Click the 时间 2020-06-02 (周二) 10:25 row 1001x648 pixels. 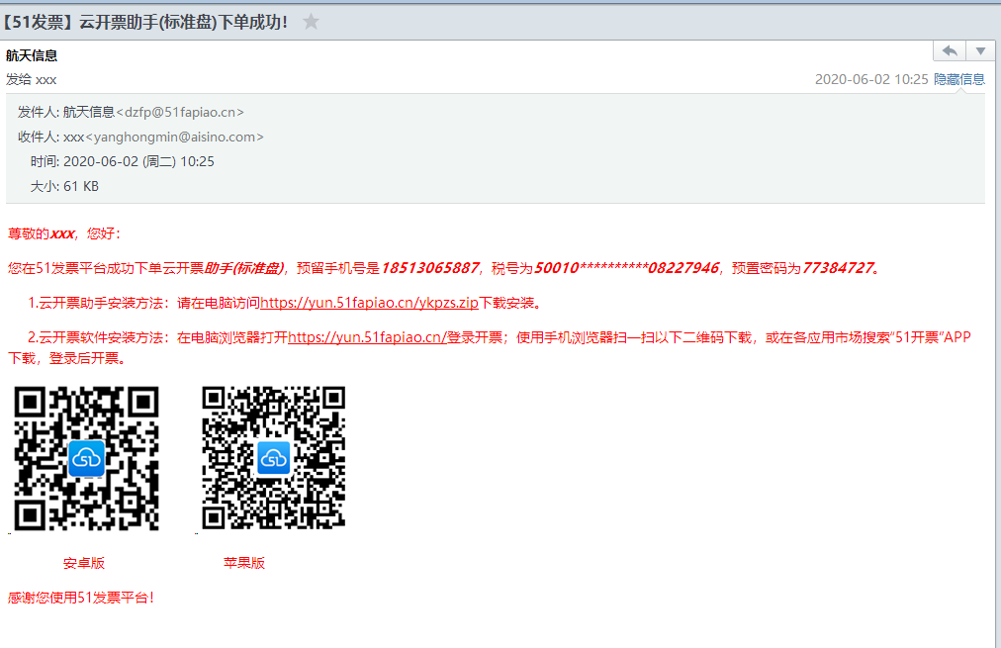coord(122,161)
